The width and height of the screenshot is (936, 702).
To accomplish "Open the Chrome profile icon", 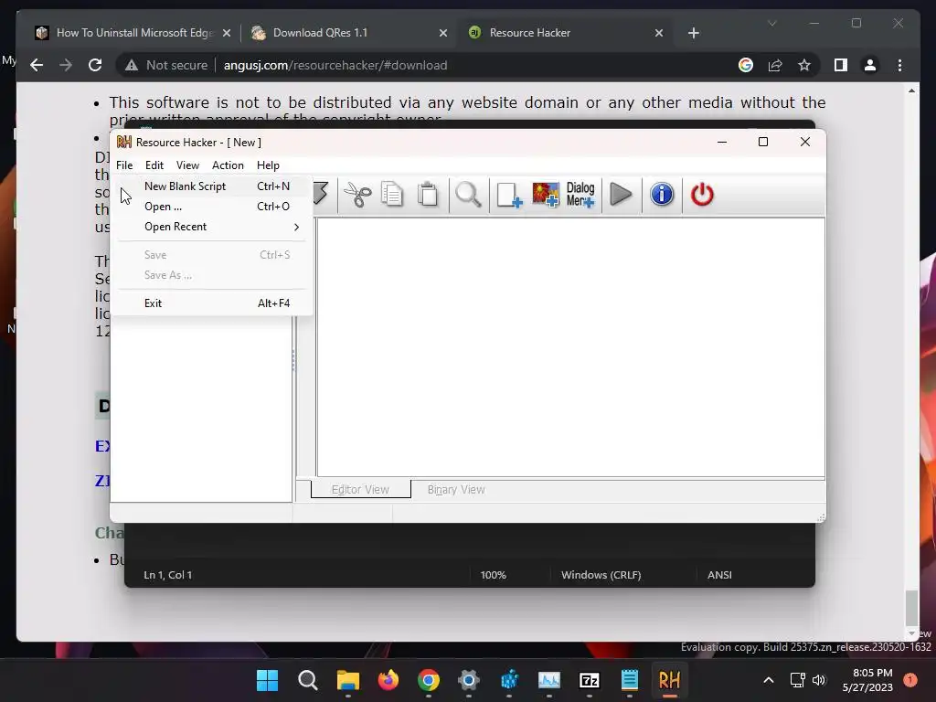I will 870,65.
